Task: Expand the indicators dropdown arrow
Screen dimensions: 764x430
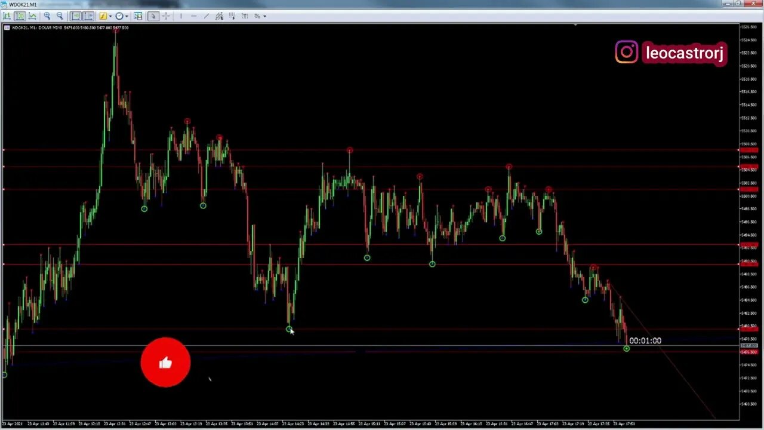Action: (110, 16)
